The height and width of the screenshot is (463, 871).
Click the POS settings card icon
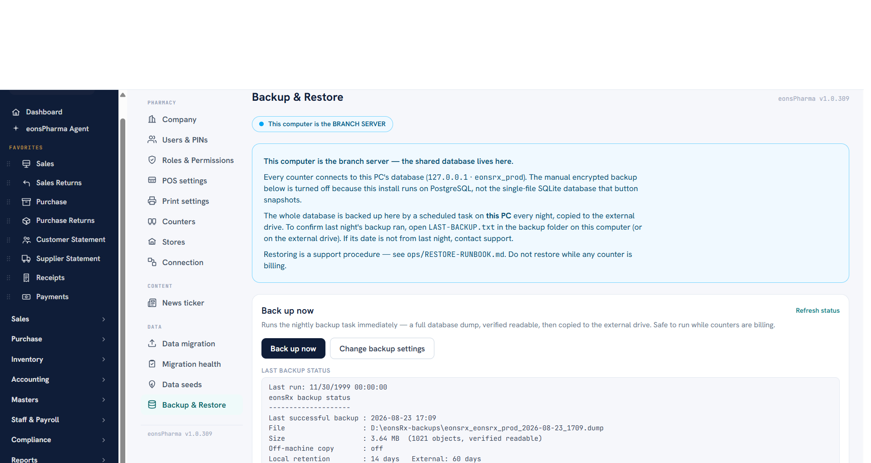click(x=152, y=181)
